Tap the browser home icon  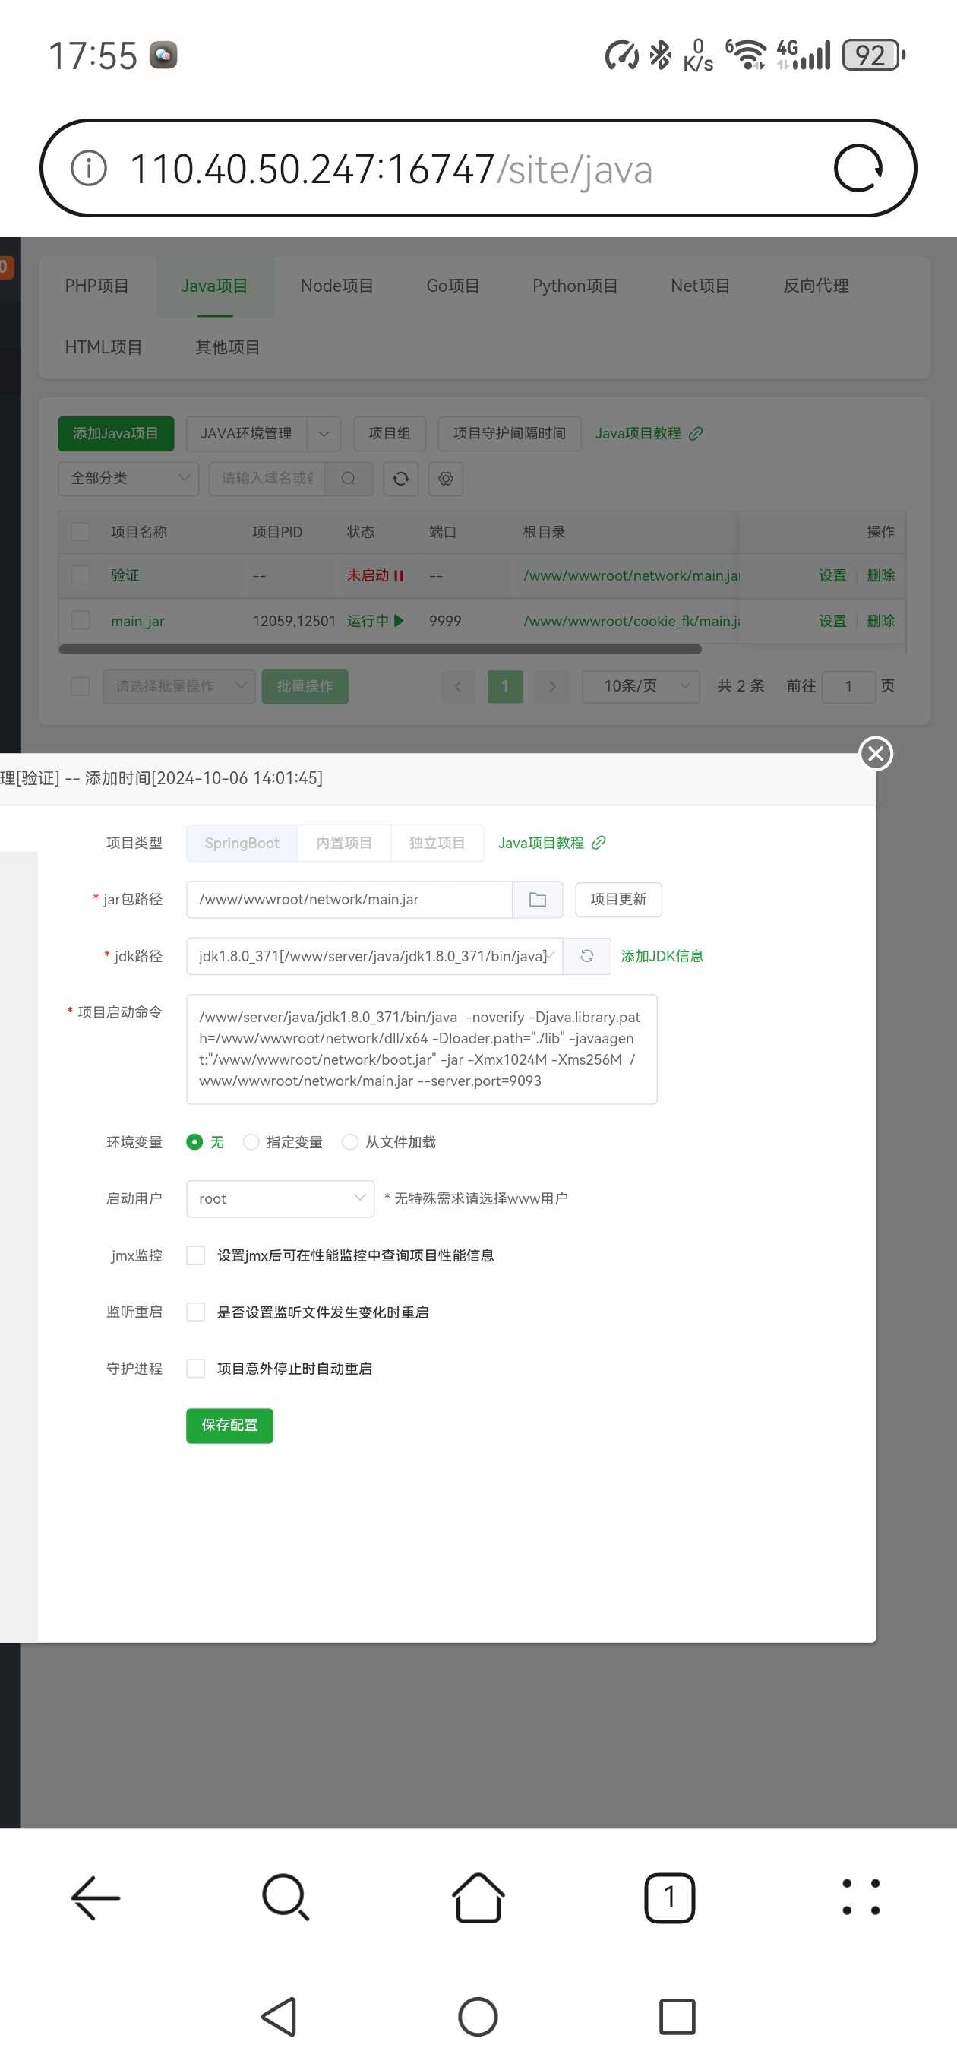tap(478, 1898)
